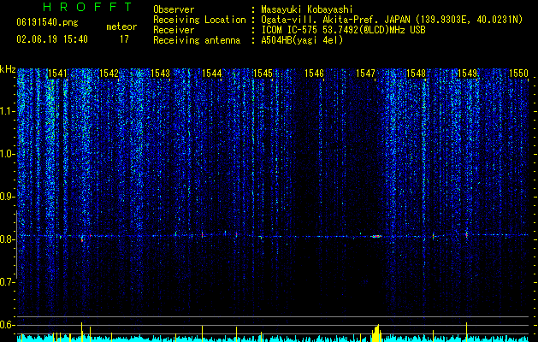Click the 1548 time marker
The height and width of the screenshot is (342, 538).
pos(417,74)
